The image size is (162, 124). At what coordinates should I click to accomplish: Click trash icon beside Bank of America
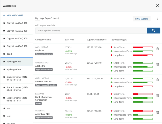158,95
